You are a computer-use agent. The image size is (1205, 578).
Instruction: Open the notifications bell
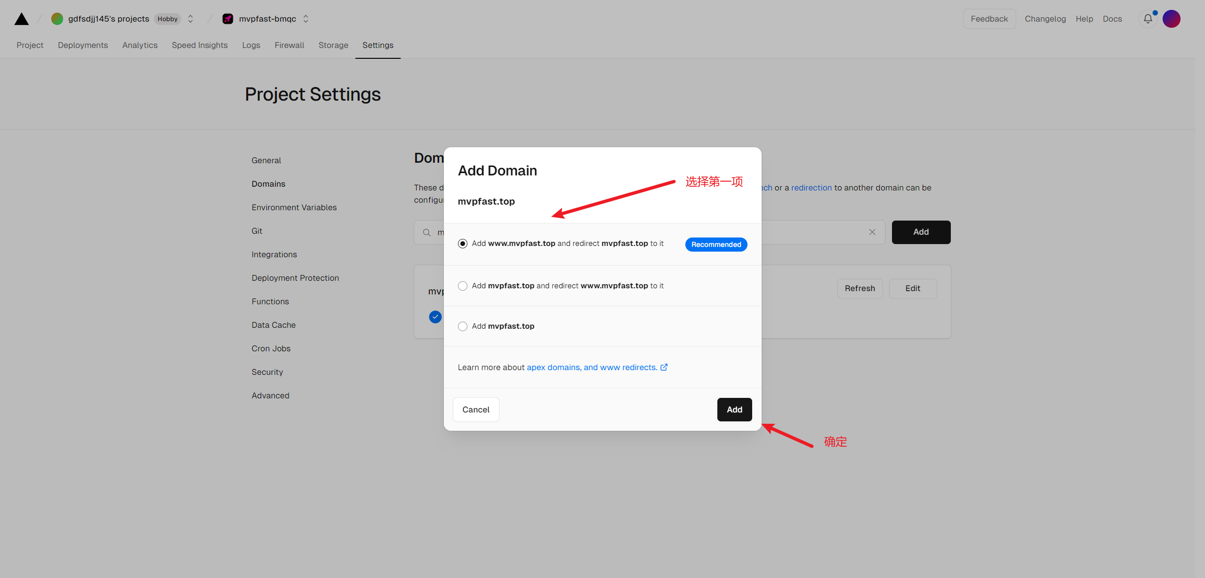pos(1148,19)
